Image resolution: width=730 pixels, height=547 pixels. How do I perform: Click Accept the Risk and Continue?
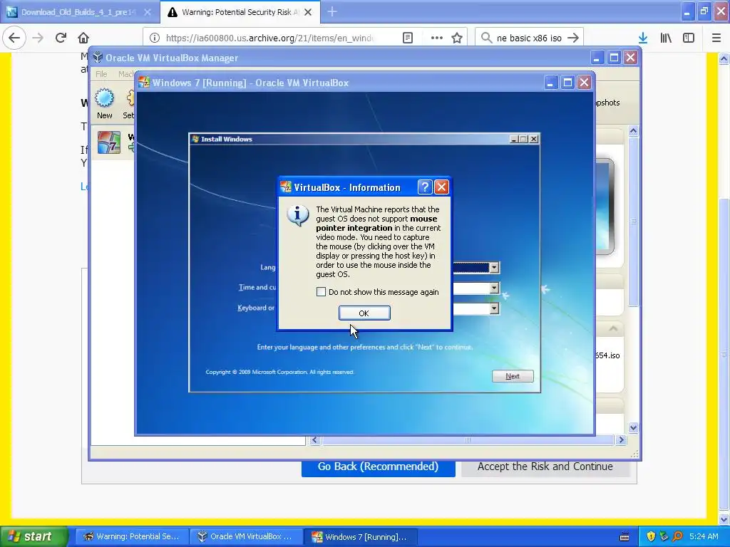click(545, 467)
